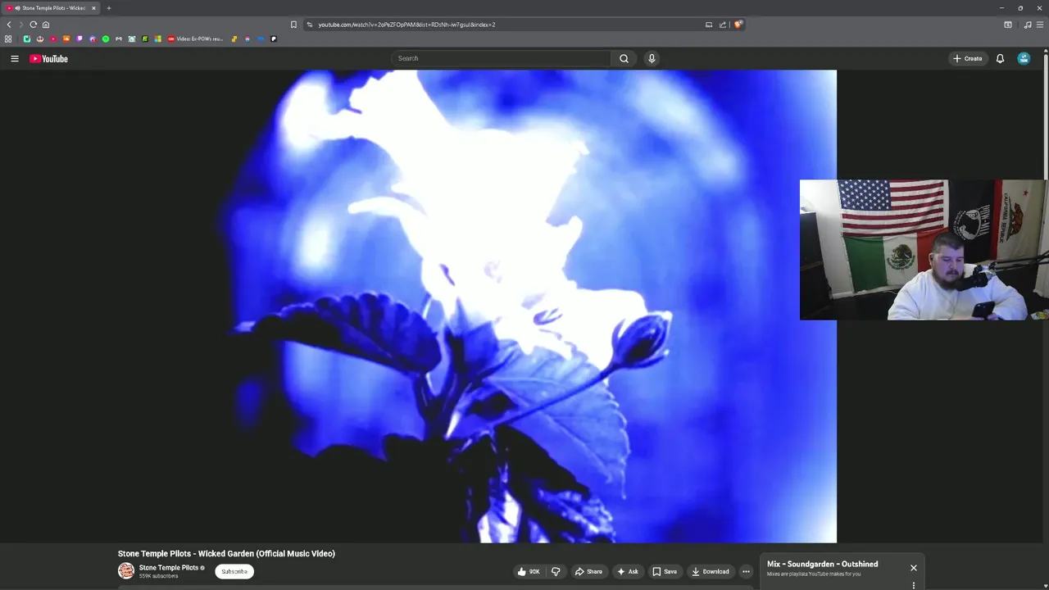Open the media control music note icon
Screen dimensions: 1049x590
click(1028, 25)
